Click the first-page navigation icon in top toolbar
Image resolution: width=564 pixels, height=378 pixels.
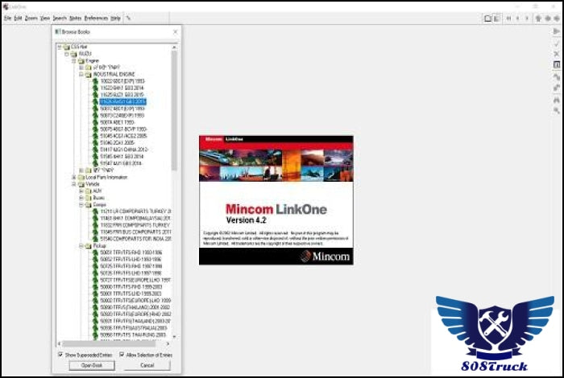(x=508, y=18)
